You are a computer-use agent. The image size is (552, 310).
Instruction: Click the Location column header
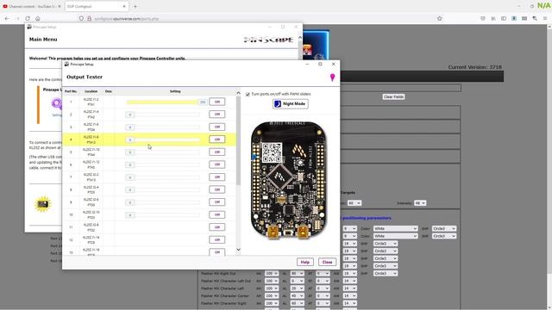[x=91, y=91]
